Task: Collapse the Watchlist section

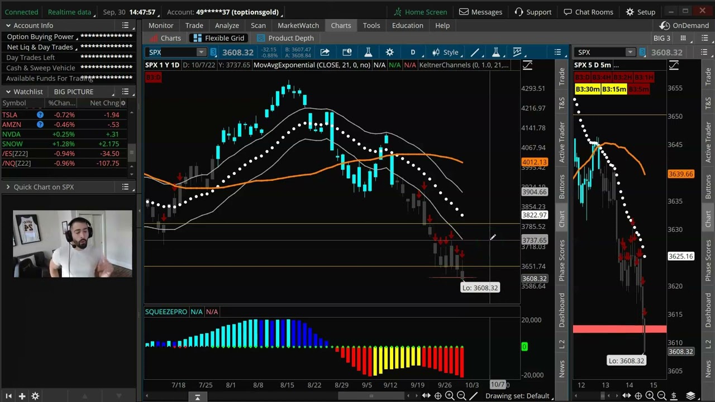Action: (8, 92)
